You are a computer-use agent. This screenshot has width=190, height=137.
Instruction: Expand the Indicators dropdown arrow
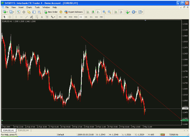[130, 12]
